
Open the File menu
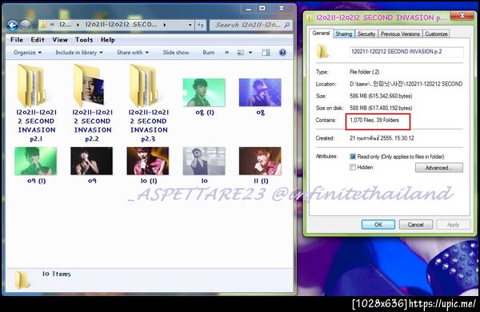coord(17,40)
